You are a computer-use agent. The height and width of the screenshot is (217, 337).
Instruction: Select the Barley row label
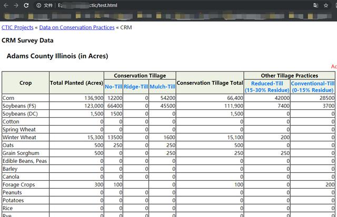[x=10, y=169]
